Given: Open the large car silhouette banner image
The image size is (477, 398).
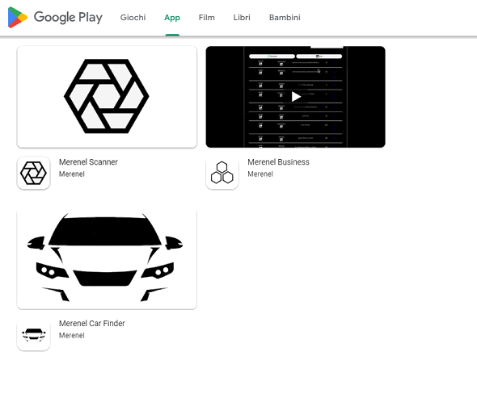Looking at the screenshot, I should point(107,260).
